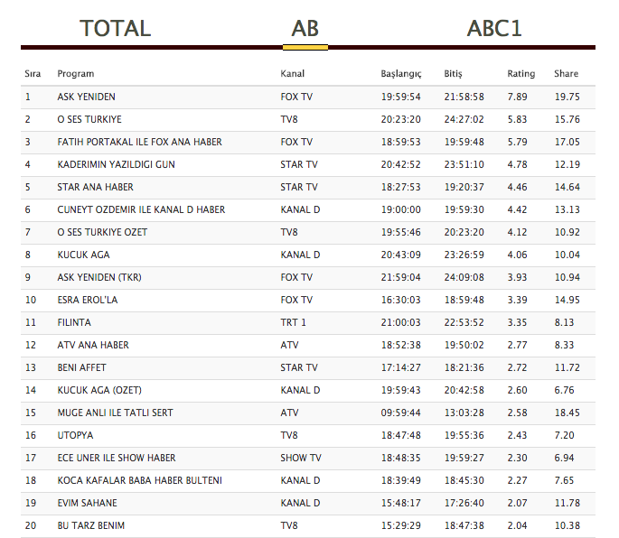Screen dimensions: 619x538
Task: Click end time 24:27:02
Action: 464,119
